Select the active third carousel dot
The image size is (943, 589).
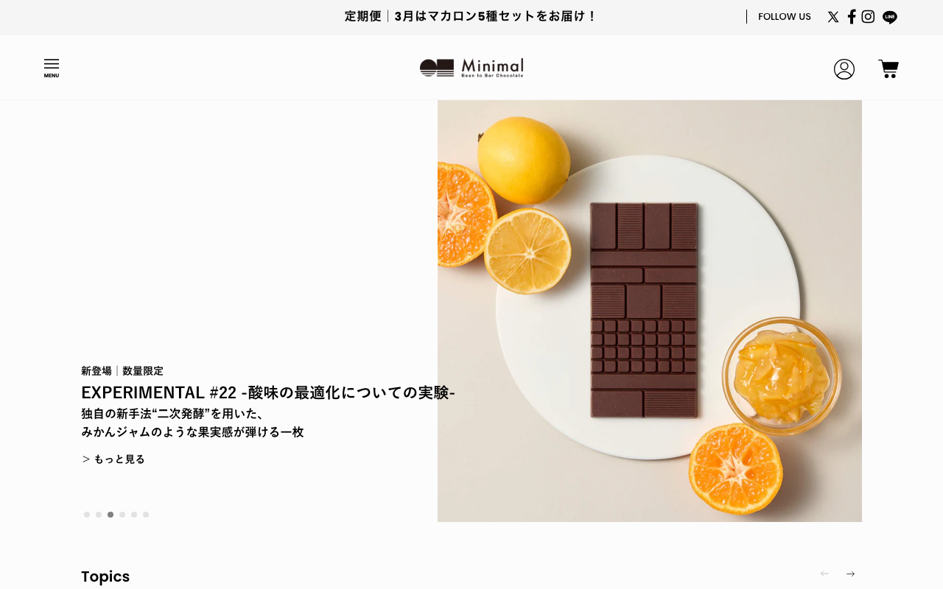tap(111, 515)
